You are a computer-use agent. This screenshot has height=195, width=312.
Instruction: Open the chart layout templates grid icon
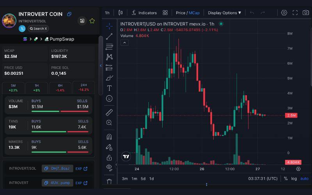click(x=165, y=13)
